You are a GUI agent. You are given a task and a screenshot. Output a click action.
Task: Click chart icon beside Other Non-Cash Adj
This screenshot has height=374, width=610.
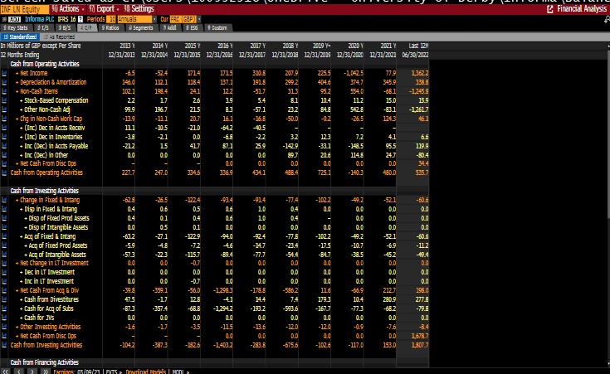tap(4, 109)
